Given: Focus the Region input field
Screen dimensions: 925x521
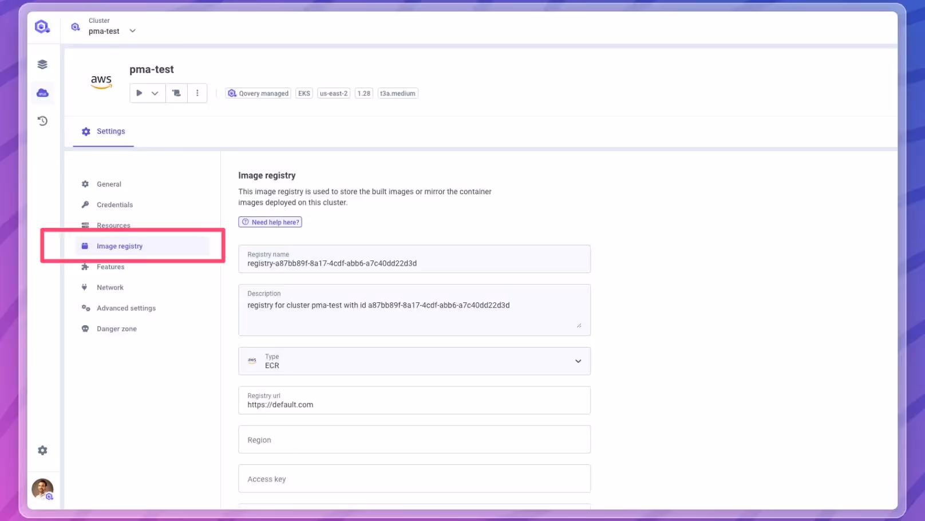Looking at the screenshot, I should click(414, 440).
